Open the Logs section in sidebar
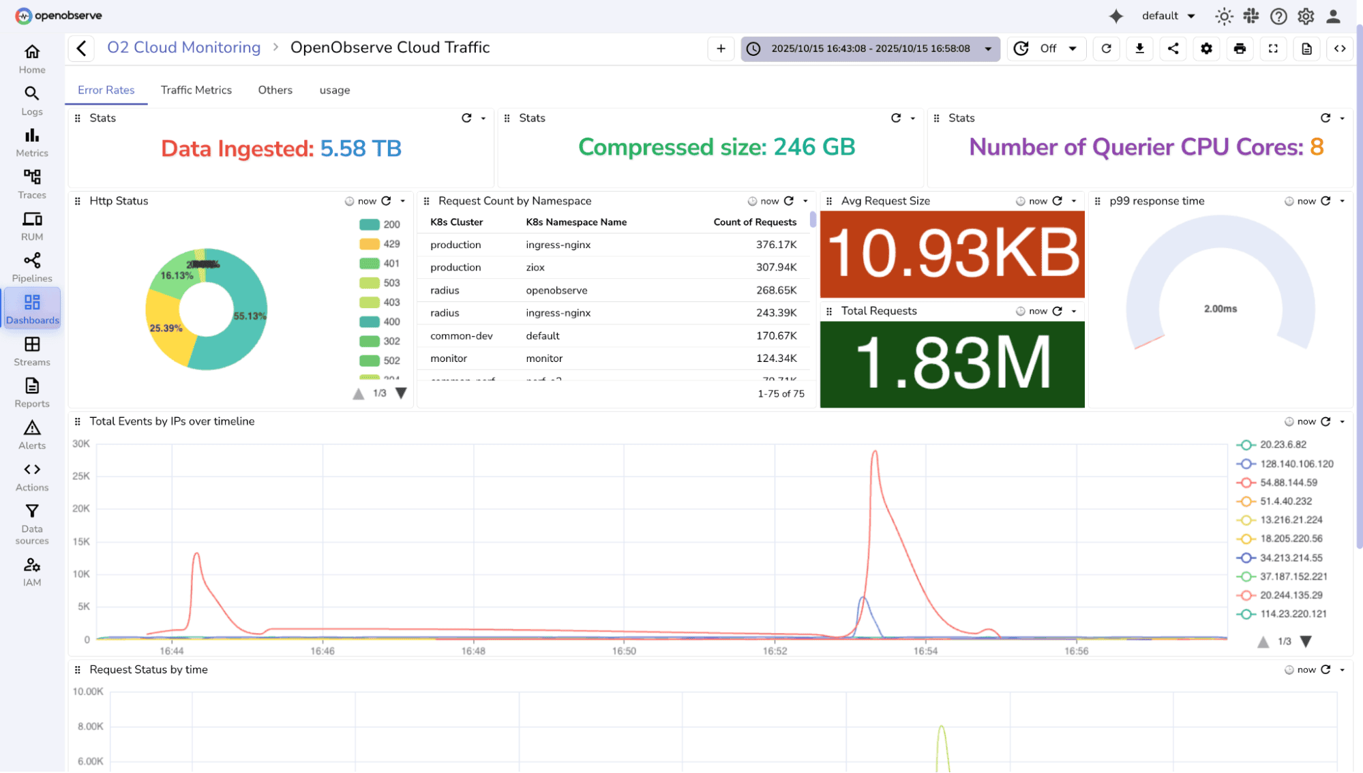This screenshot has width=1363, height=773. pyautogui.click(x=31, y=100)
